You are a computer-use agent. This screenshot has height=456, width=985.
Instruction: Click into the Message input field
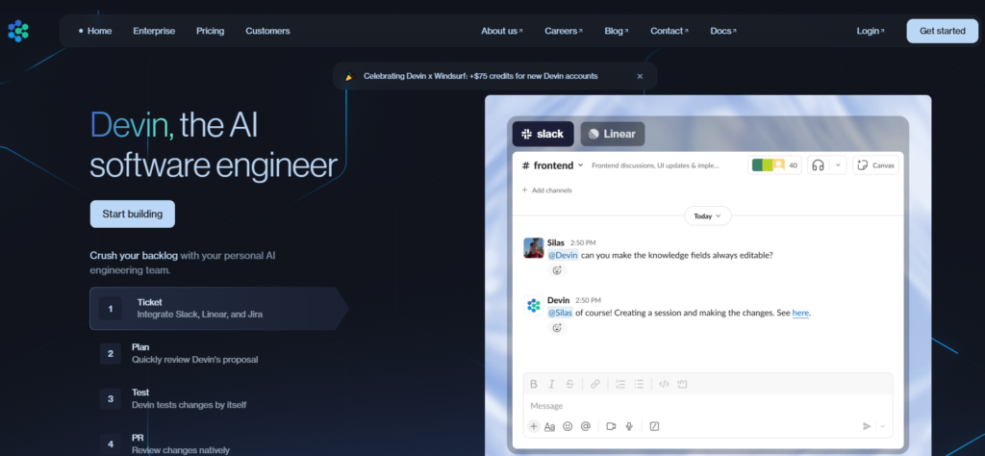(707, 406)
